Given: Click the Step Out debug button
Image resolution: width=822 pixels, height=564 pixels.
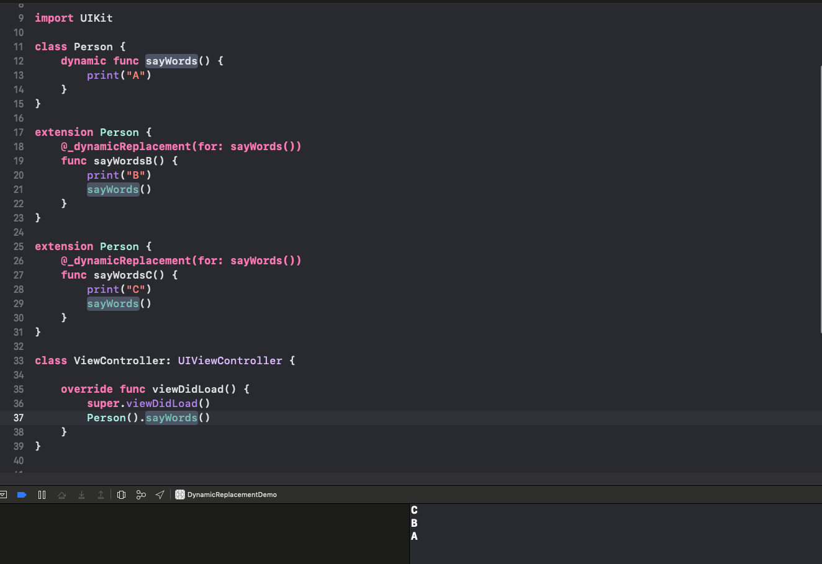Looking at the screenshot, I should (101, 495).
